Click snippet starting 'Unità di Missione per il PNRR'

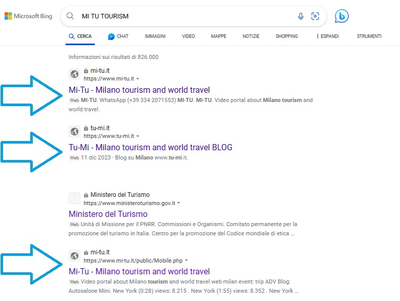[x=183, y=229]
